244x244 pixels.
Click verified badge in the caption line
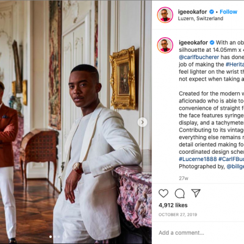pyautogui.click(x=212, y=43)
